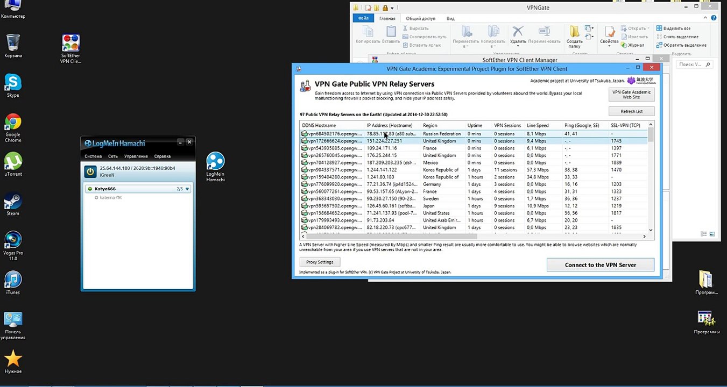The height and width of the screenshot is (387, 727).
Task: Click the Refresh List button
Action: (632, 111)
